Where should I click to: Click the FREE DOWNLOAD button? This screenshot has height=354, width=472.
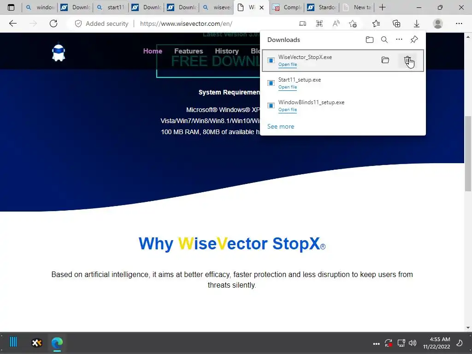[x=208, y=61]
